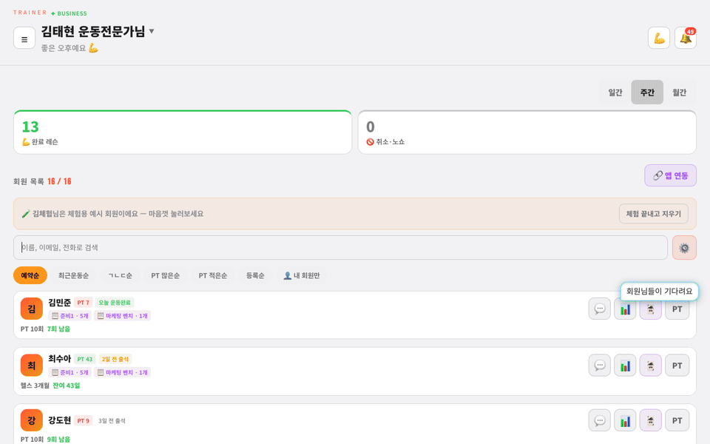Click the PT button for 최수아

[677, 365]
